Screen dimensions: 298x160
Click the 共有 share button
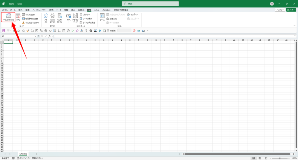[291, 10]
